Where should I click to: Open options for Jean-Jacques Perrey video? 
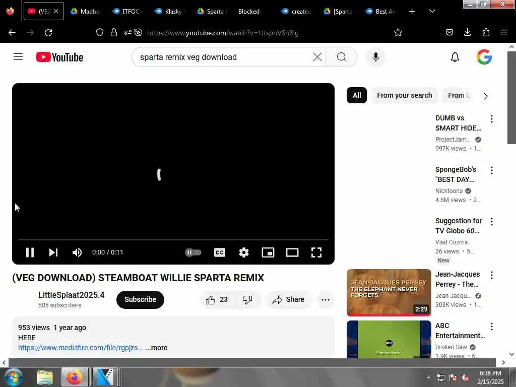pos(492,275)
